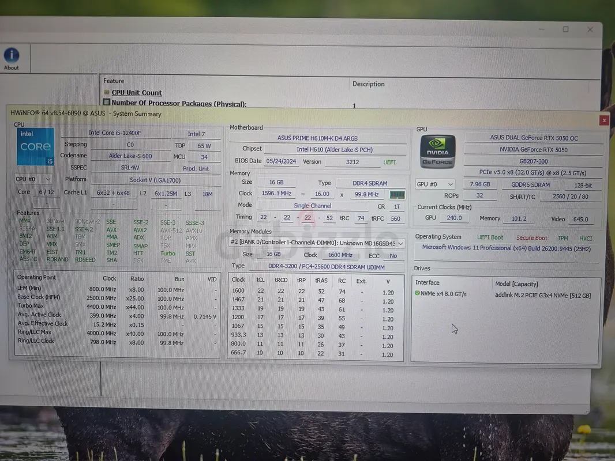Click the HVCI indicator

click(x=586, y=238)
